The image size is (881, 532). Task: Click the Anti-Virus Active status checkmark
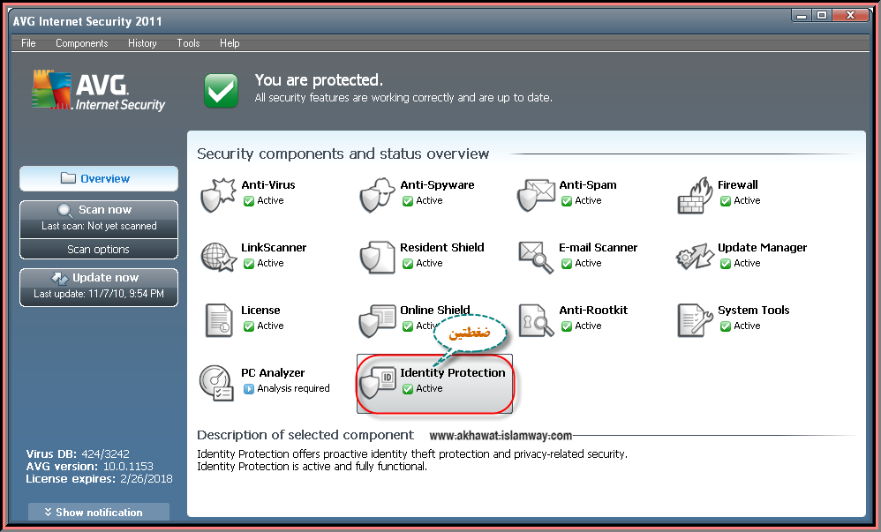click(249, 201)
